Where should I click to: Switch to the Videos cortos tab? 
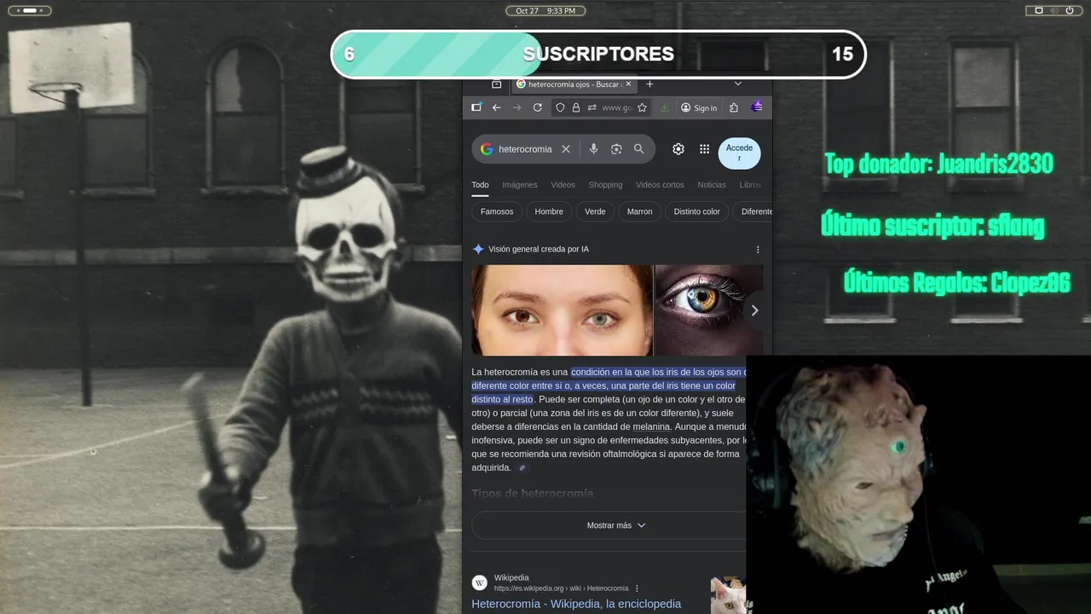click(660, 185)
